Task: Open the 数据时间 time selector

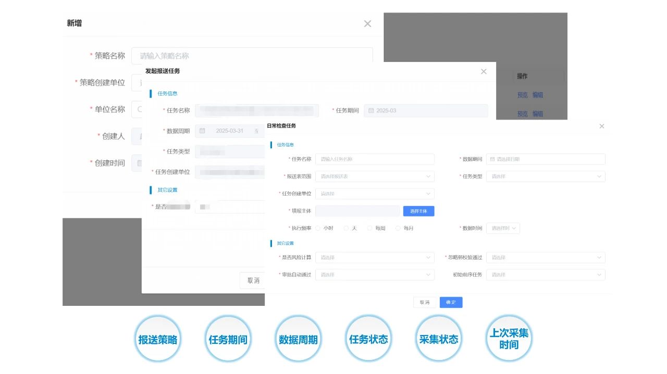Action: click(x=503, y=228)
